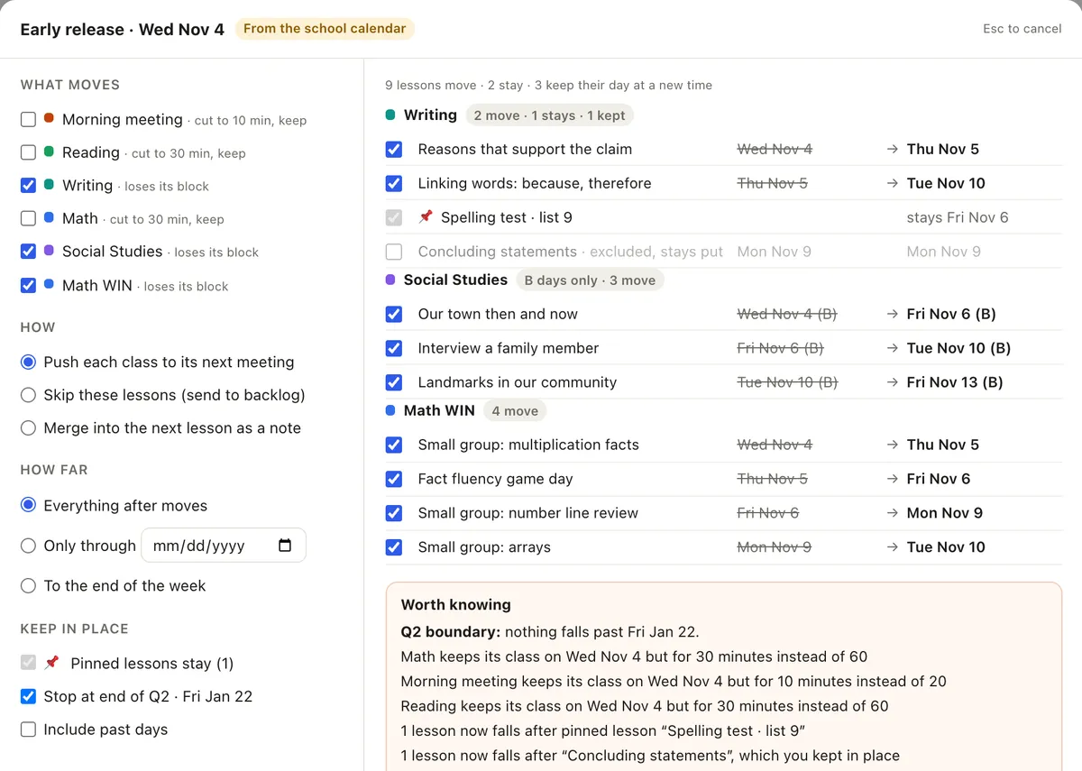Click the Q2 boundary note in Worth knowing
The image size is (1082, 771).
tap(550, 631)
